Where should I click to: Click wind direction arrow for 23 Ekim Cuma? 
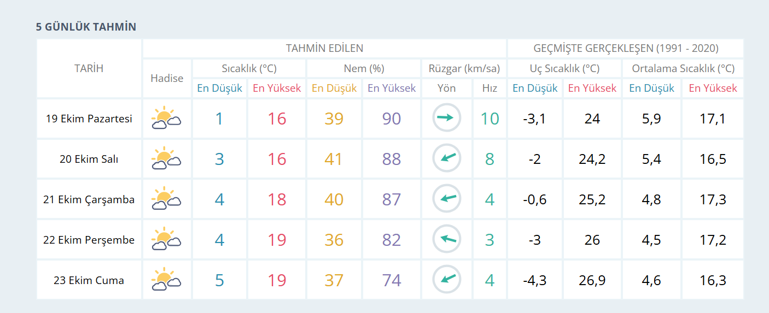(x=447, y=280)
